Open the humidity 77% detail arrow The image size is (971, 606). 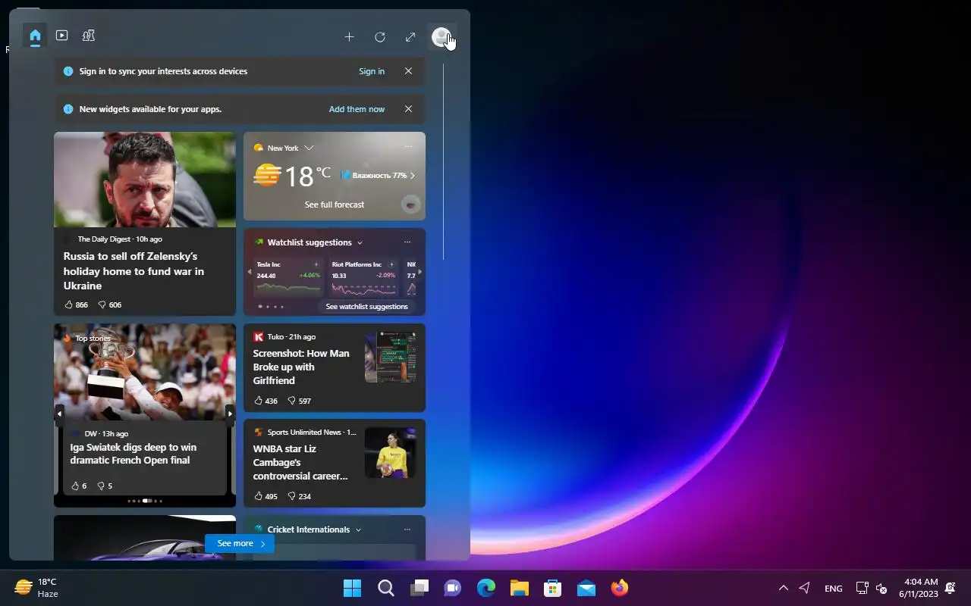click(x=413, y=175)
